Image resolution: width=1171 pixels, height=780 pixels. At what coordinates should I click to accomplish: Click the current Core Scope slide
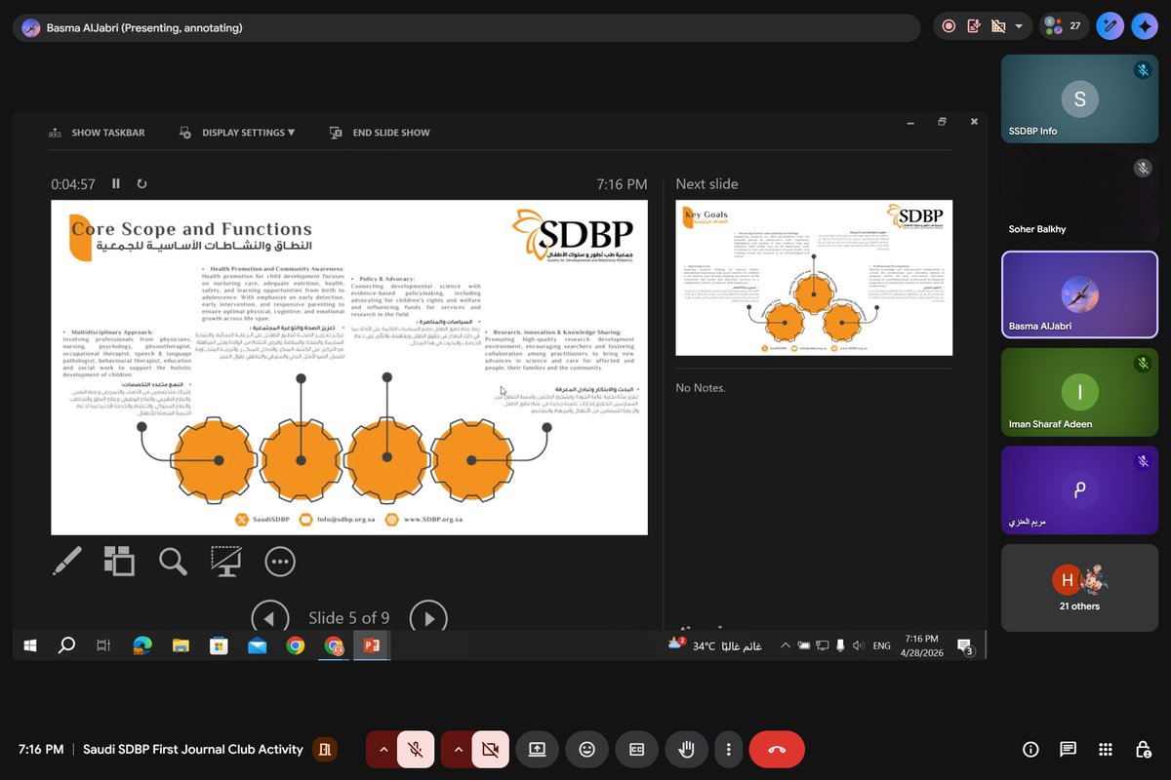click(x=349, y=368)
